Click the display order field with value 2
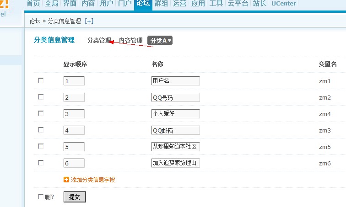Image resolution: width=346 pixels, height=207 pixels. [74, 97]
